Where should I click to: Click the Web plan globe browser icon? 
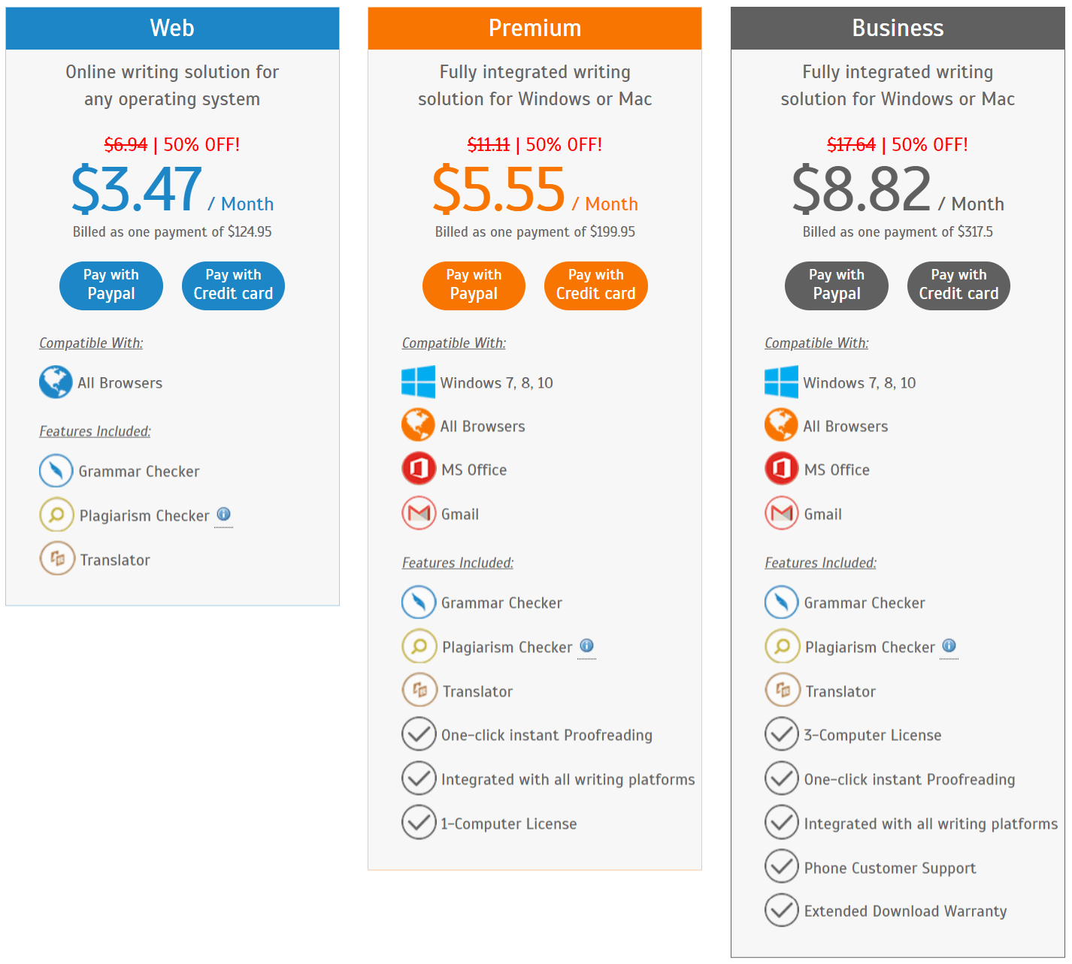(56, 382)
